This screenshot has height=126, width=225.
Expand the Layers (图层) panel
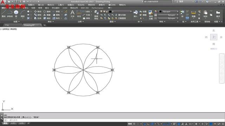pos(112,22)
